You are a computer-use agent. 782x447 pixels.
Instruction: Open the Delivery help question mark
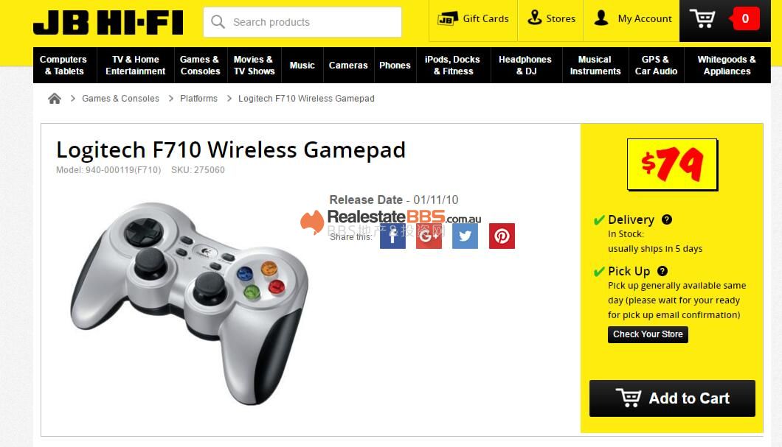coord(667,219)
